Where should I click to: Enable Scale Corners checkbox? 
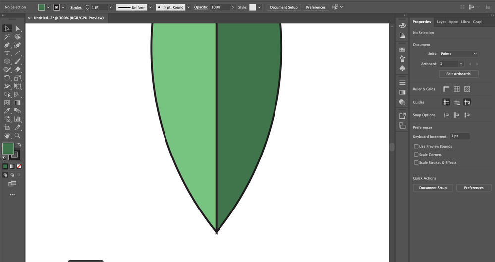[416, 155]
